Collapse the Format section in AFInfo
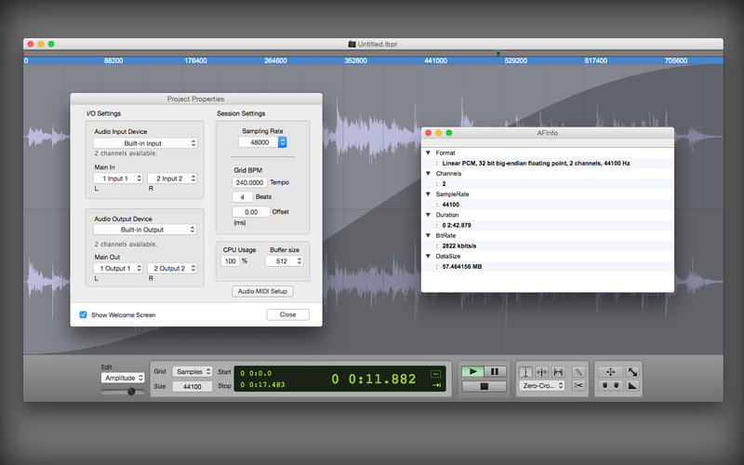Image resolution: width=744 pixels, height=465 pixels. (428, 153)
